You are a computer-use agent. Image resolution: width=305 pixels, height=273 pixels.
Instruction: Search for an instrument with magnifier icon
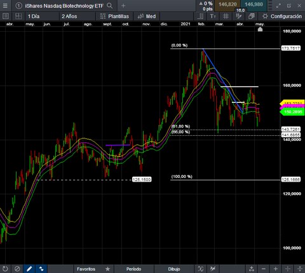click(109, 6)
